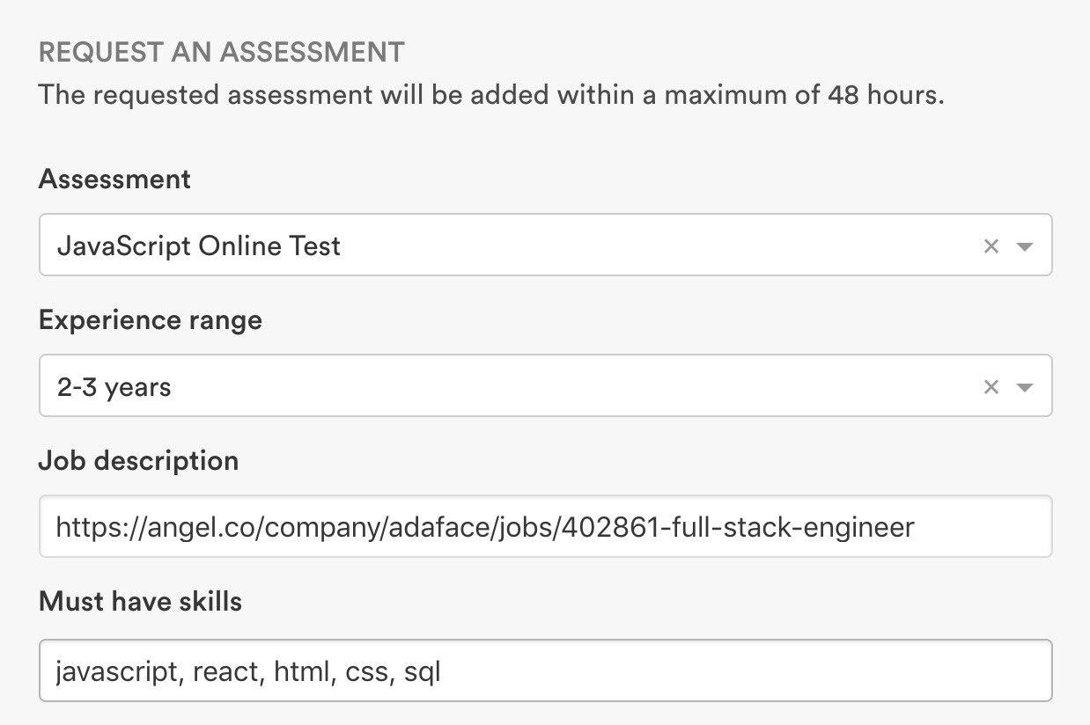Expand the Experience range dropdown arrow
Image resolution: width=1090 pixels, height=725 pixels.
point(1024,387)
